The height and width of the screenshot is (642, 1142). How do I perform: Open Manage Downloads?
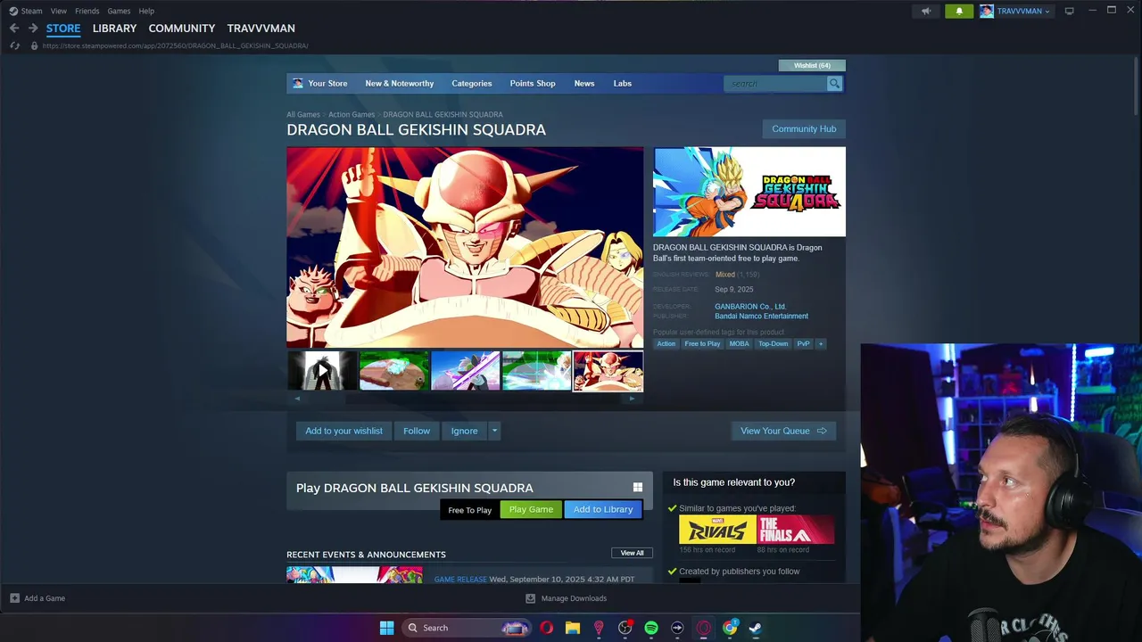click(566, 598)
